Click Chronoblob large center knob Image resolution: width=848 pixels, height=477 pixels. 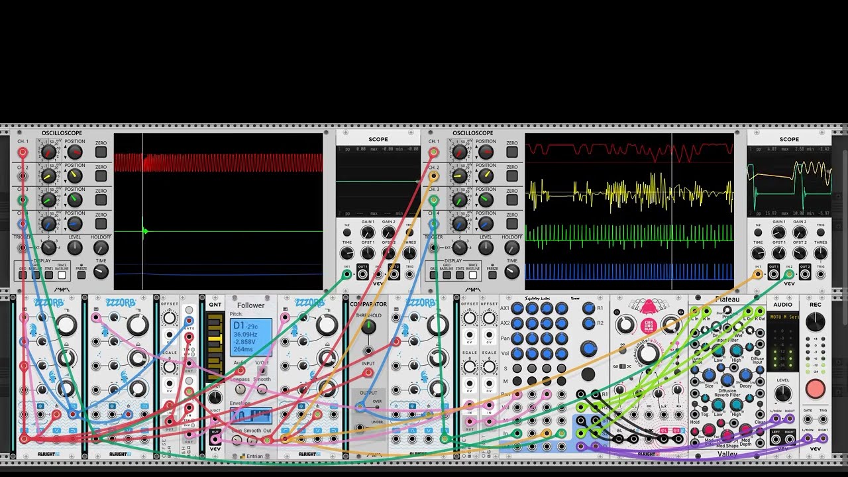coord(648,354)
